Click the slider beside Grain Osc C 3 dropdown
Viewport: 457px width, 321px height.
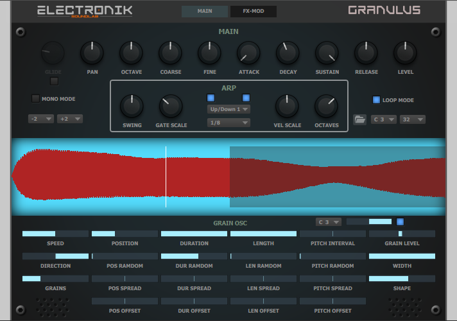[x=369, y=221]
